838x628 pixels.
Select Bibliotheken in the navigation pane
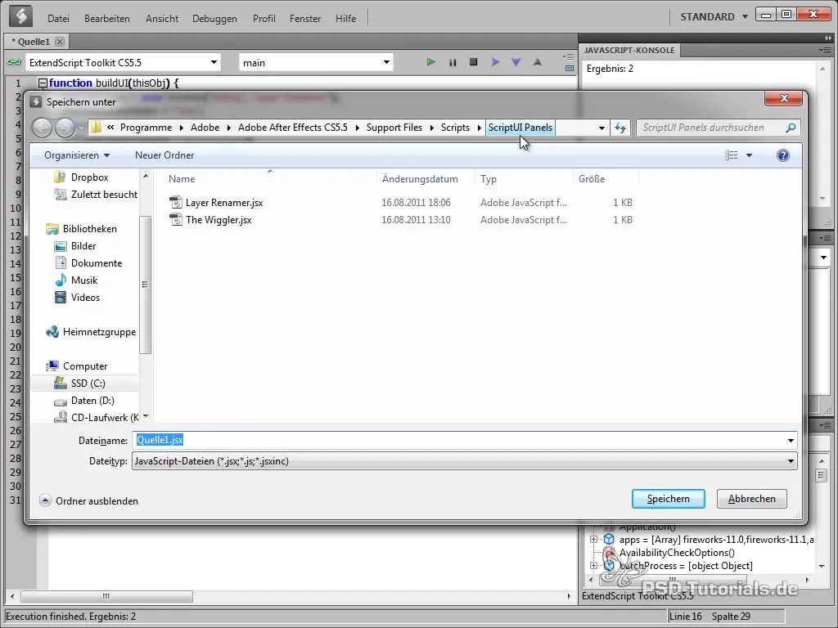(81, 229)
